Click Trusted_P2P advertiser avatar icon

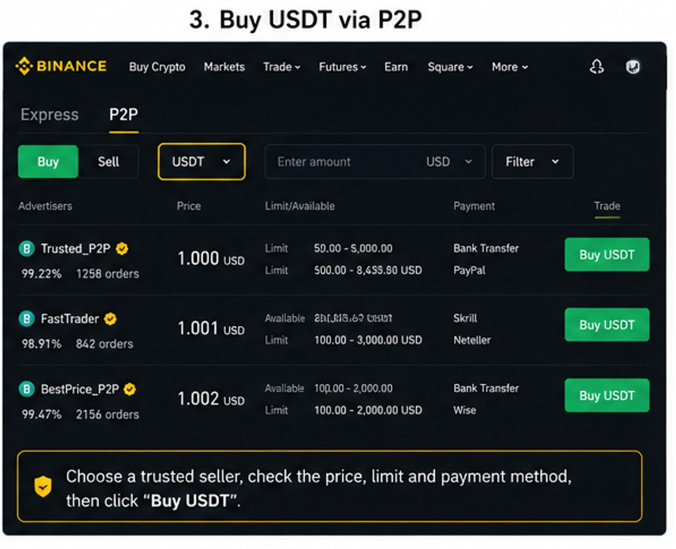[x=26, y=248]
